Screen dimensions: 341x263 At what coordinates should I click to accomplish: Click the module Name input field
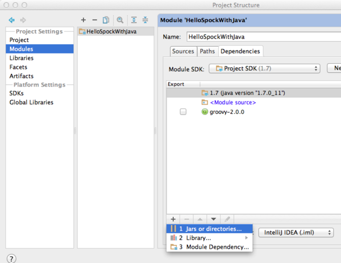point(264,36)
